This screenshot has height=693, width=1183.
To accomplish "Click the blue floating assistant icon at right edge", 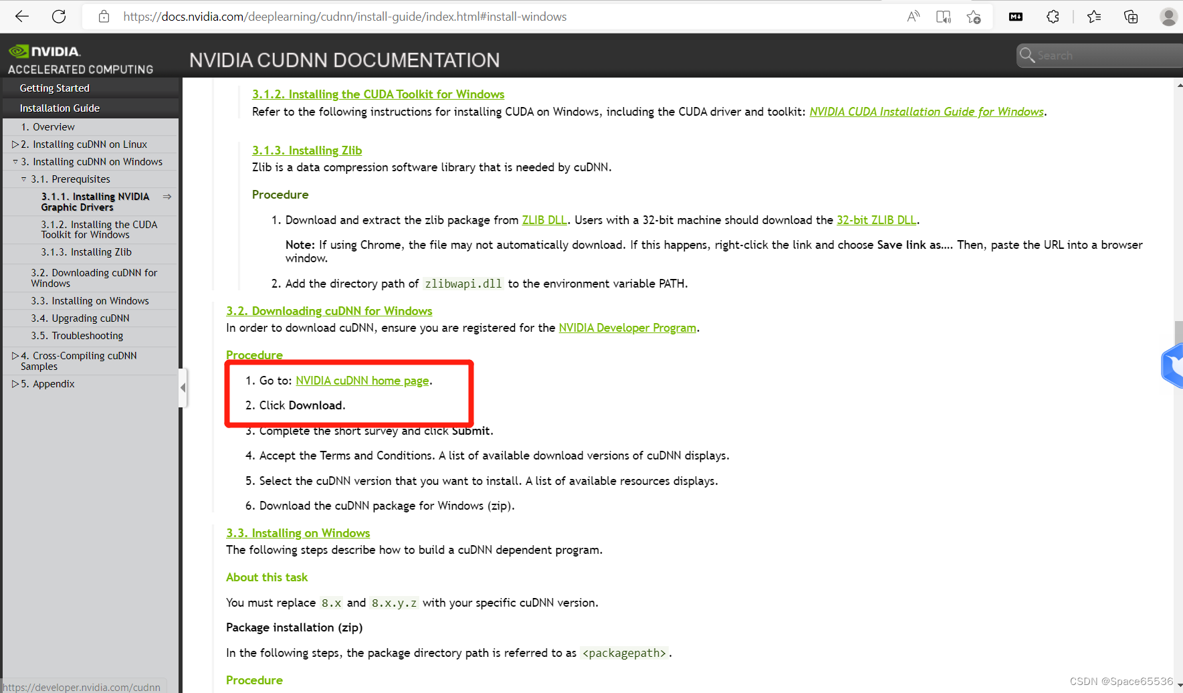I will coord(1172,366).
